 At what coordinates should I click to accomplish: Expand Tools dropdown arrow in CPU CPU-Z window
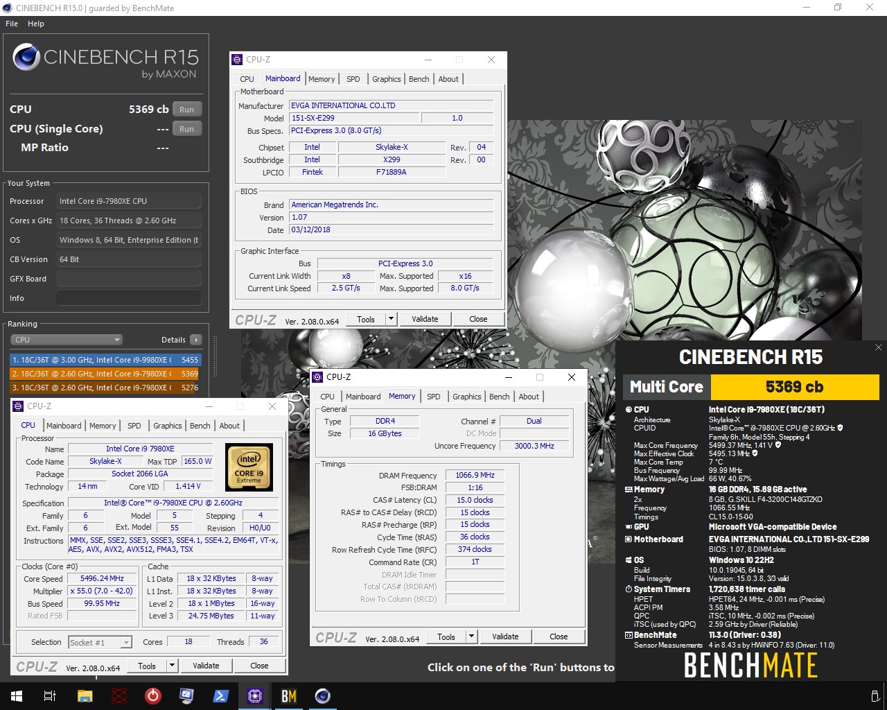(x=172, y=666)
